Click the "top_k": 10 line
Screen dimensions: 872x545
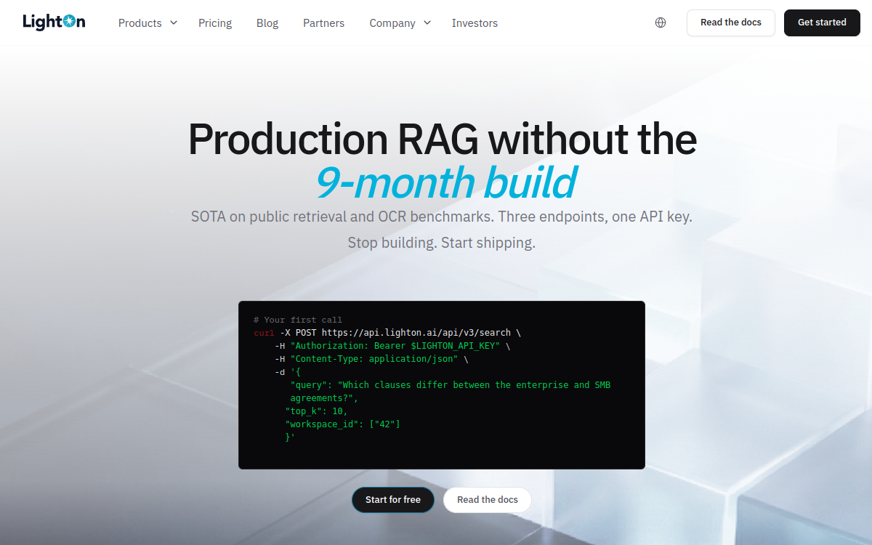[316, 411]
